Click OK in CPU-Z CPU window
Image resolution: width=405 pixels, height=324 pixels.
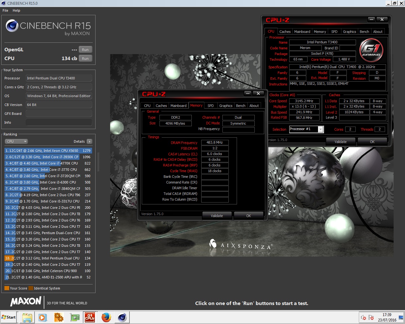372,142
